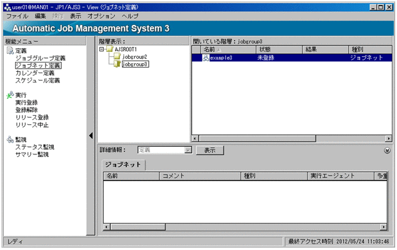Click right arrow of detail table scrollbar
Screen dimensions: 397x250
click(x=384, y=227)
